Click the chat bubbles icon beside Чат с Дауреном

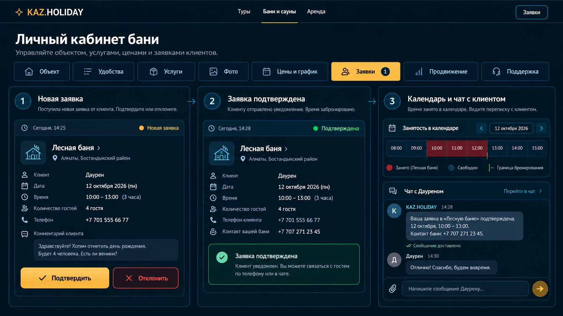[x=393, y=191]
